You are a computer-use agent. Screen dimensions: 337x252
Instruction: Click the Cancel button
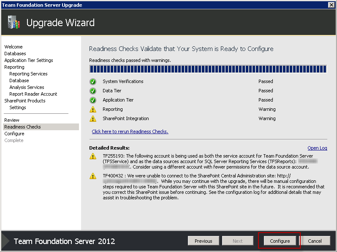[315, 241]
